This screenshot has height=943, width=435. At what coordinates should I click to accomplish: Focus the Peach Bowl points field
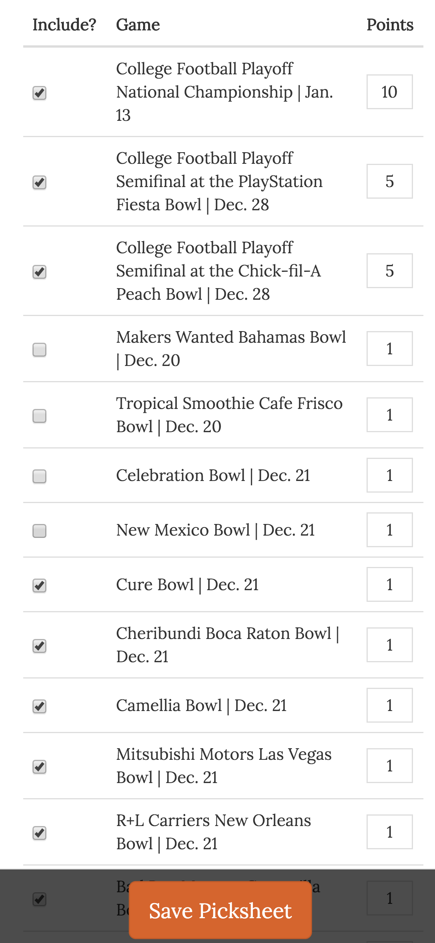tap(389, 271)
